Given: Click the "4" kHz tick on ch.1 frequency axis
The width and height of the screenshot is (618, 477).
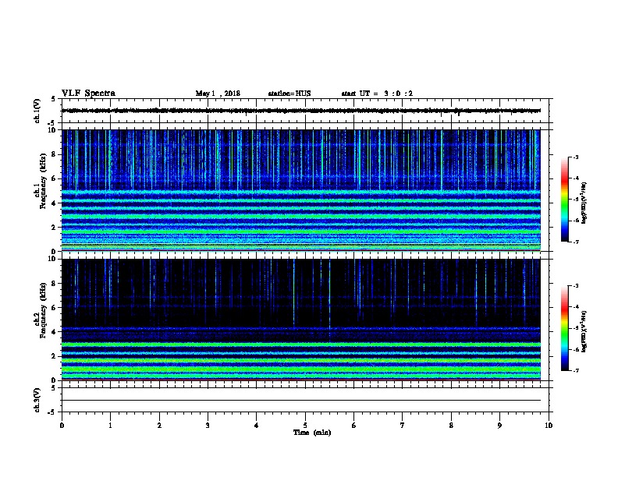Looking at the screenshot, I should click(x=53, y=203).
